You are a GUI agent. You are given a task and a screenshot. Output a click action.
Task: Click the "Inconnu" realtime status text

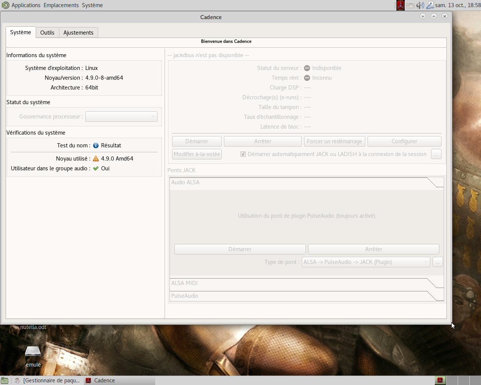pyautogui.click(x=322, y=78)
